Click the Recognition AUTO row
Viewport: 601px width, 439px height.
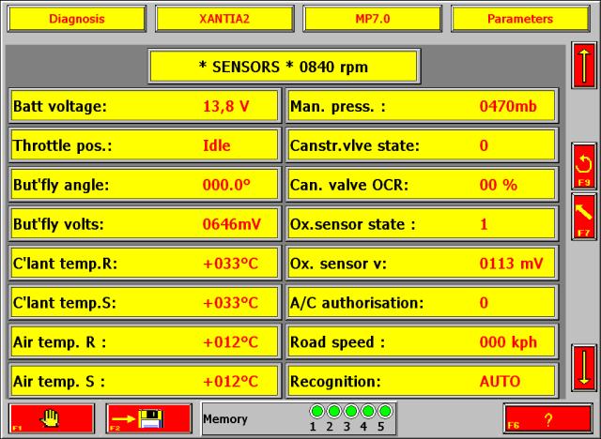tap(422, 381)
